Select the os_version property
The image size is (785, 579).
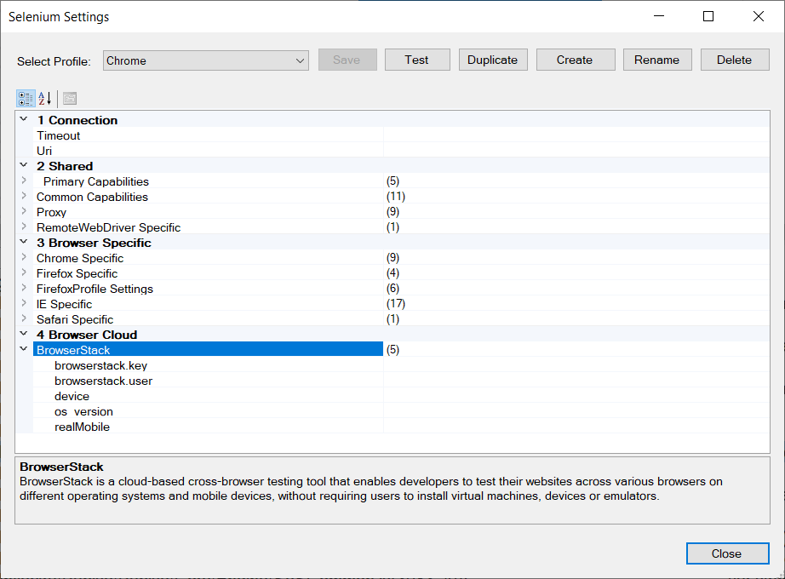pos(209,411)
